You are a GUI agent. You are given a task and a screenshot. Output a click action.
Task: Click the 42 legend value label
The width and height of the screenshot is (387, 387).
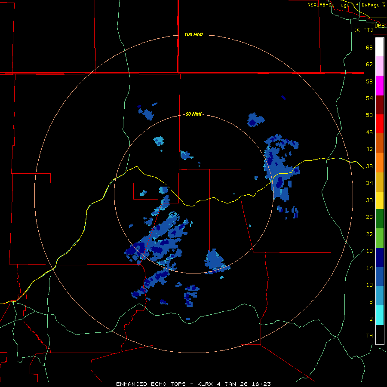point(369,149)
